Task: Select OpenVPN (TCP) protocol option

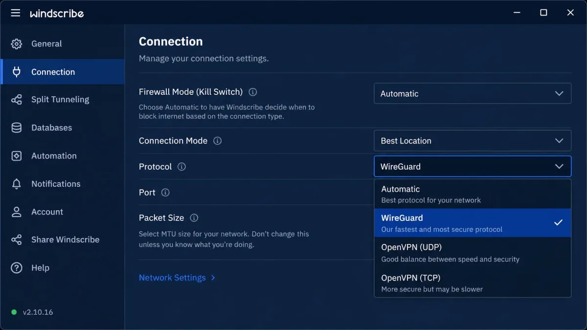Action: (x=473, y=283)
